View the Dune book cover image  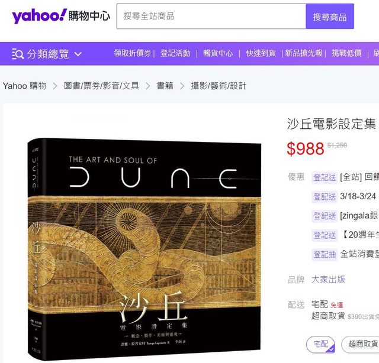(x=144, y=248)
